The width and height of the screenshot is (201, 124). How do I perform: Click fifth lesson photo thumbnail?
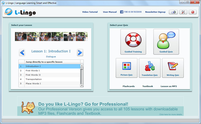coord(69,37)
